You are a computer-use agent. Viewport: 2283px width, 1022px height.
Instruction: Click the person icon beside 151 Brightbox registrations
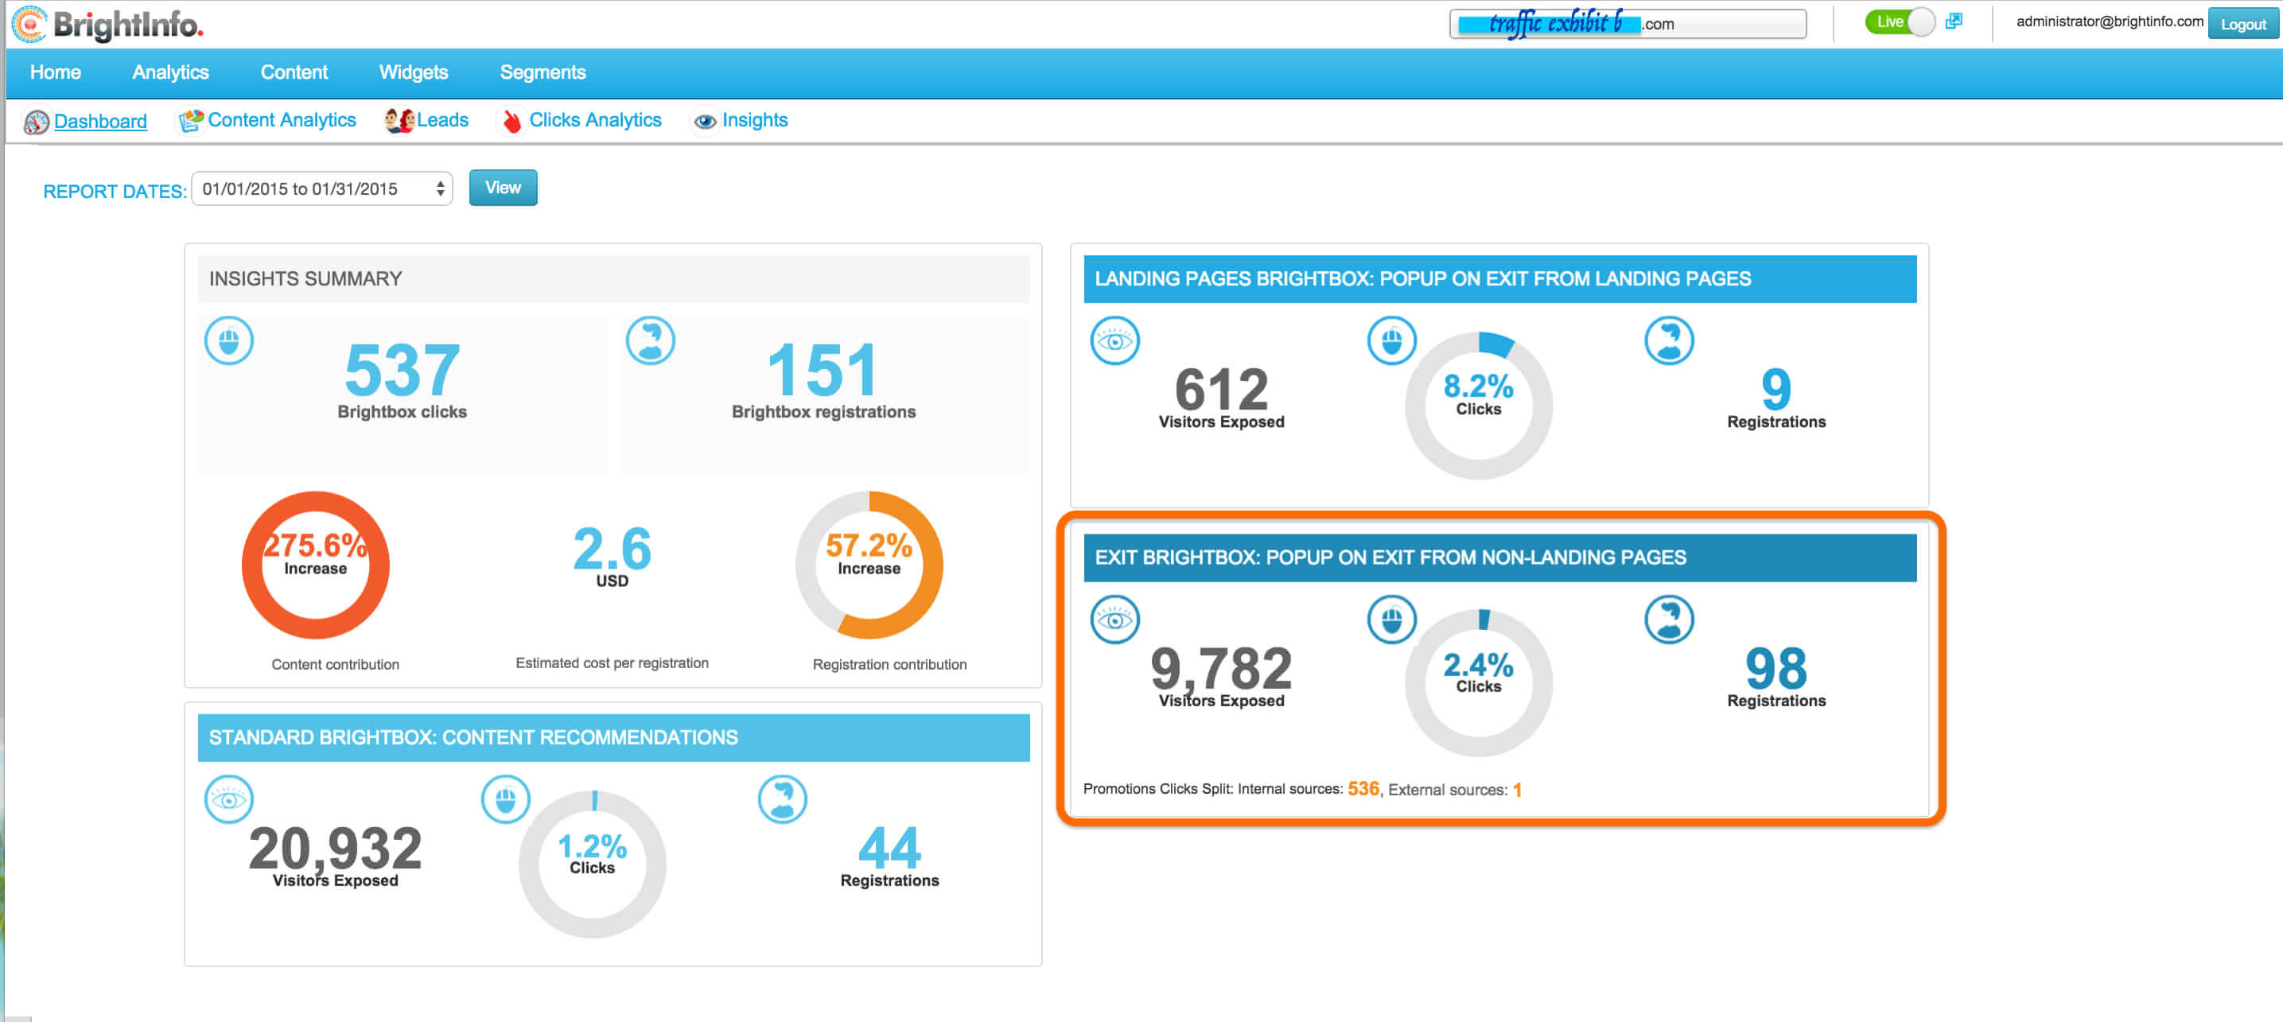tap(651, 340)
